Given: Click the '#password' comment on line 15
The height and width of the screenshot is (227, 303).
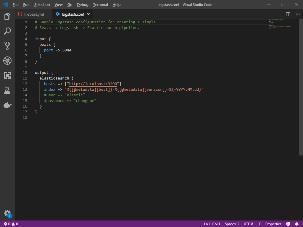Looking at the screenshot, I should 54,100.
